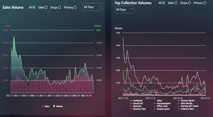Select Primary radio in Sales Volume
Screen dimensions: 213x117
(x=75, y=7)
